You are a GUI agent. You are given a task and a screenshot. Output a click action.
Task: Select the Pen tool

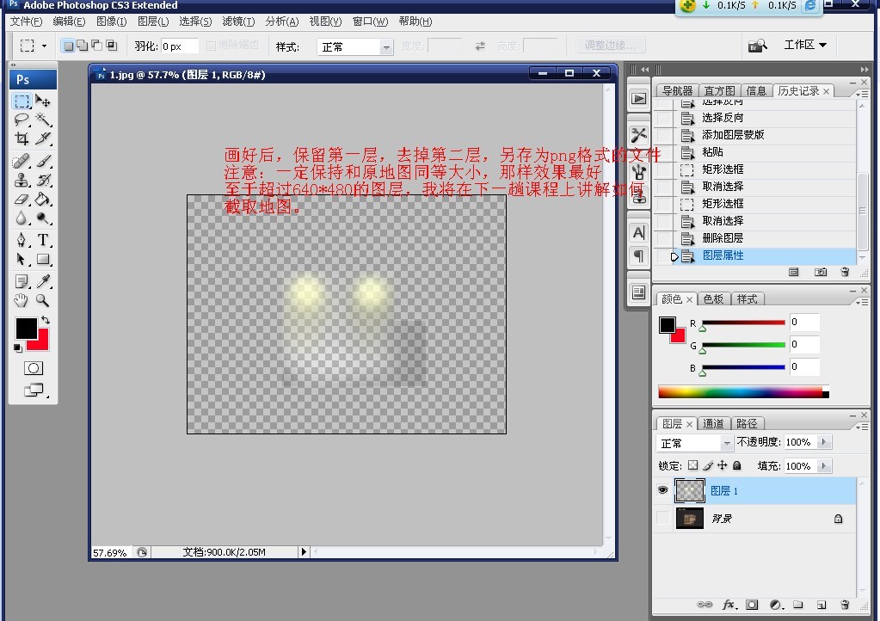(x=22, y=240)
